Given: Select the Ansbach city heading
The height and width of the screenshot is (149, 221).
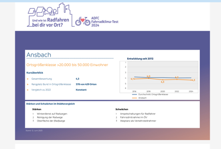Looking at the screenshot, I should (39, 55).
